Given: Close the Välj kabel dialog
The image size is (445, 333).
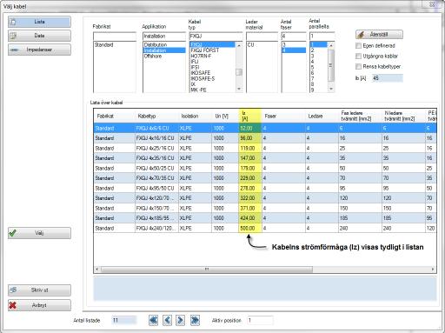Looking at the screenshot, I should tap(432, 4).
